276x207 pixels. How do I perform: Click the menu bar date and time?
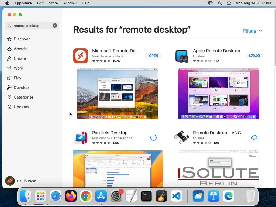click(x=253, y=3)
